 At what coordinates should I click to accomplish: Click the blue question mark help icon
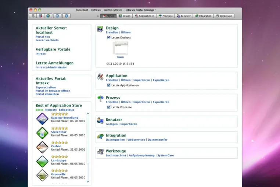tap(67, 16)
